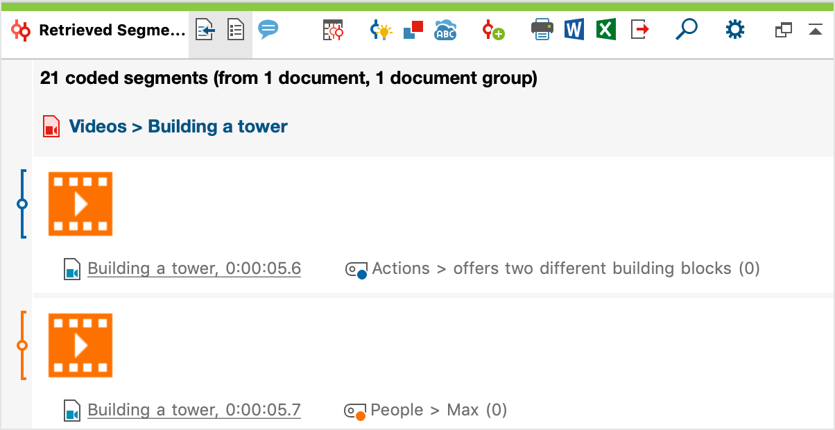
Task: Open Smart Coding Tool with red-blue squares
Action: 413,30
